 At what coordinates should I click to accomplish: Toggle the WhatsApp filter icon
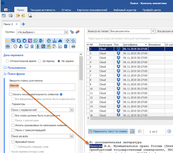pyautogui.click(x=36, y=41)
